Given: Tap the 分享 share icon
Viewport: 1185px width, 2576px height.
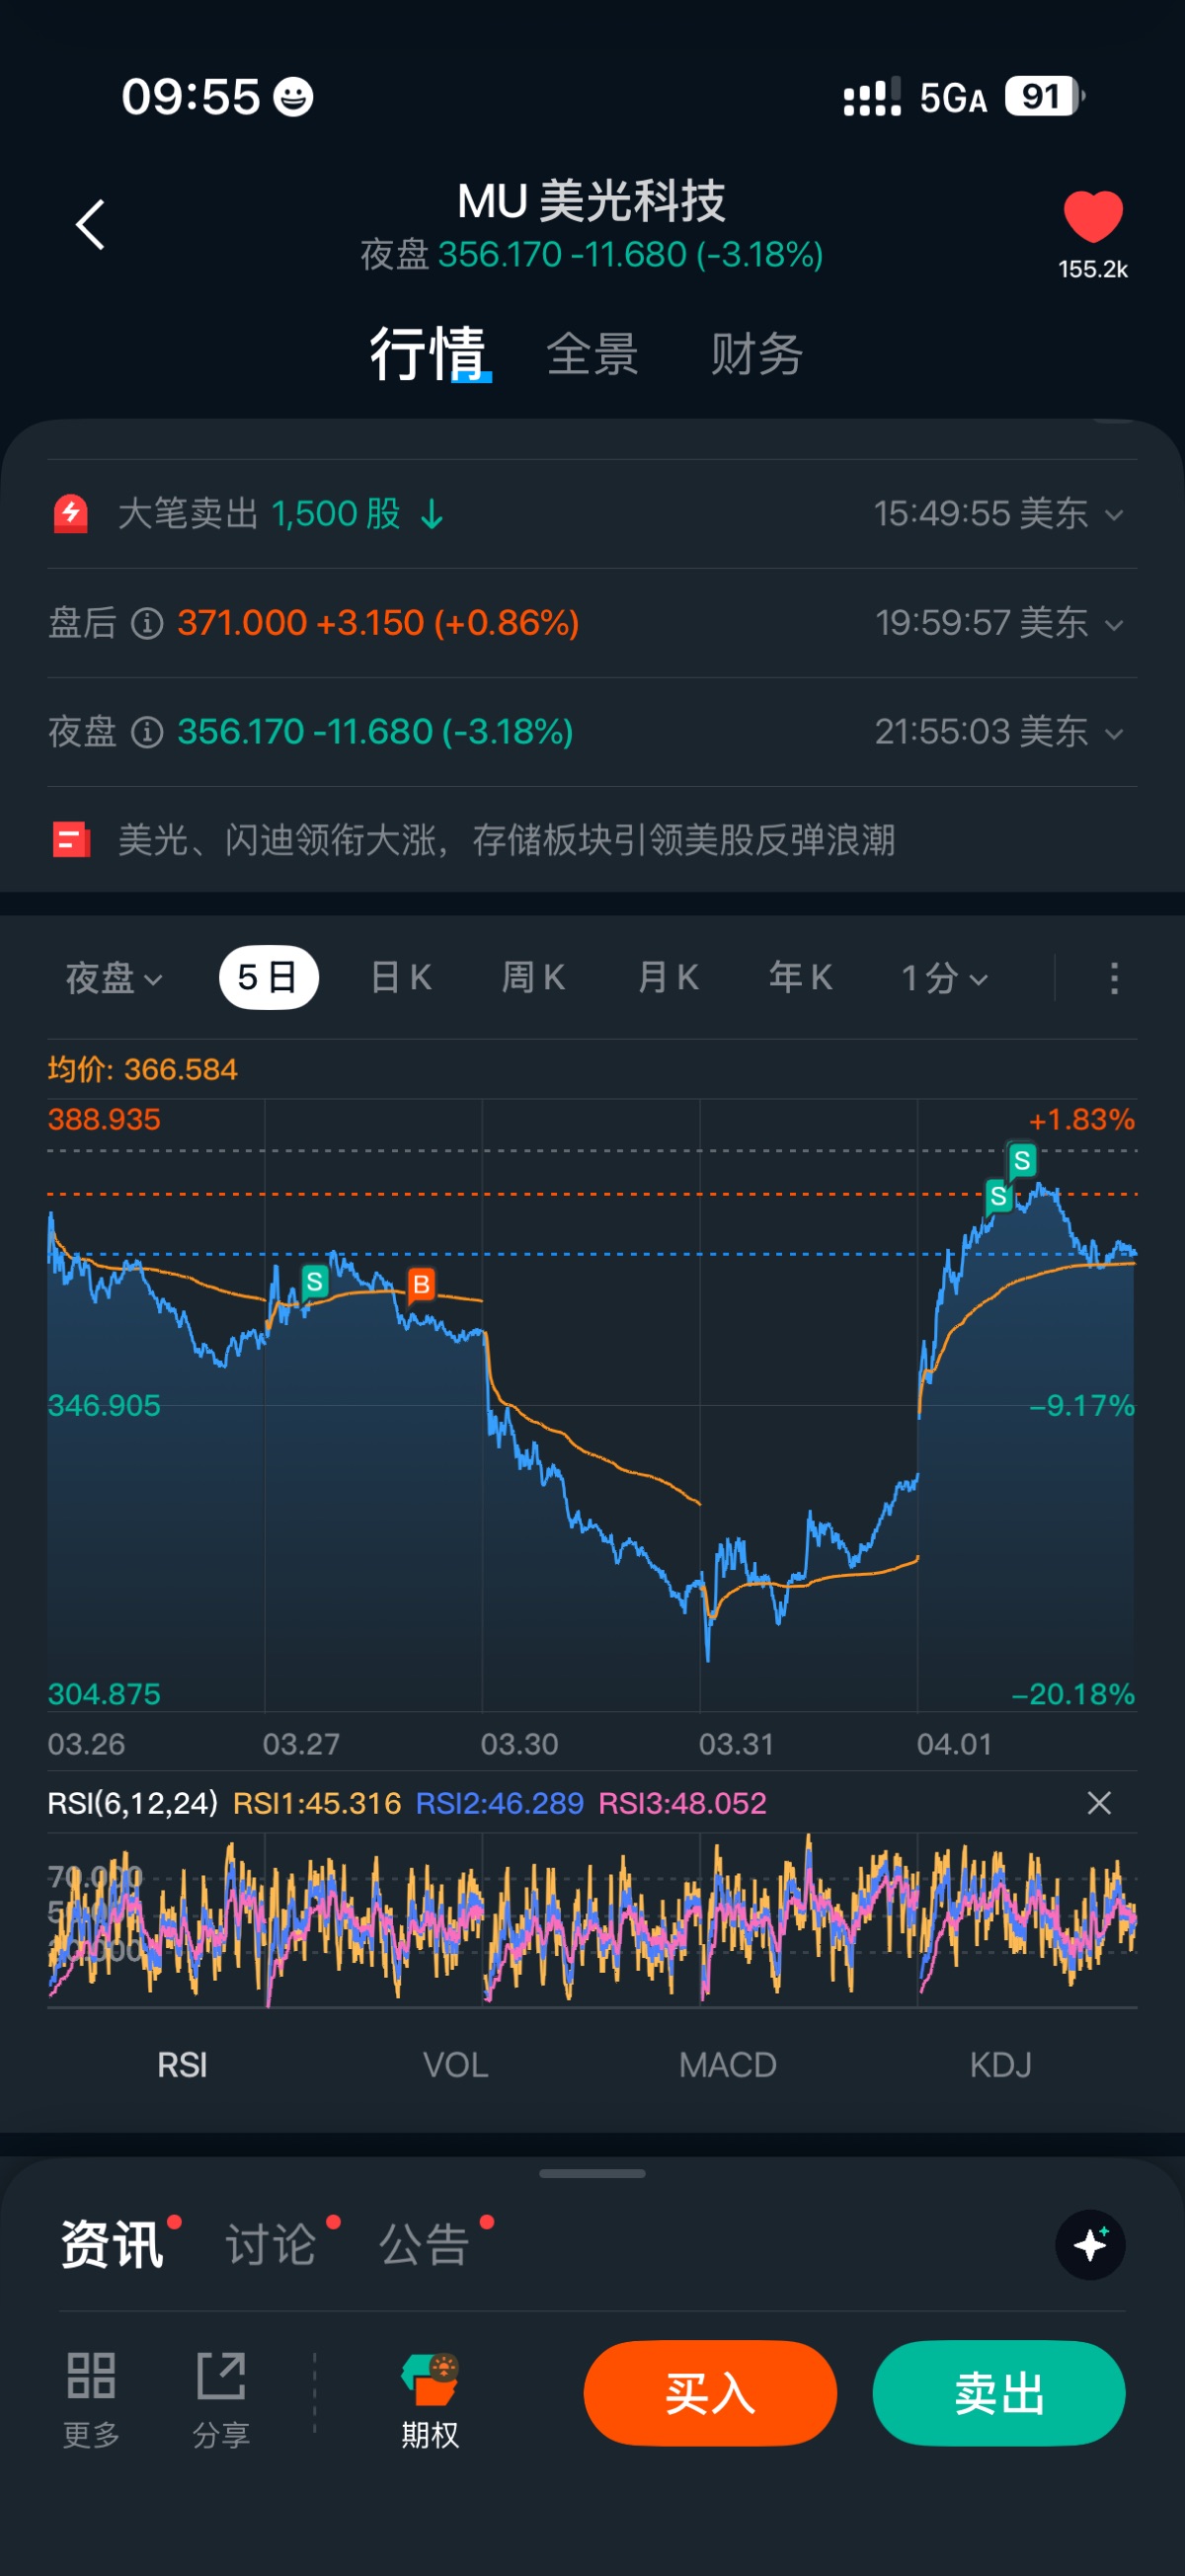Looking at the screenshot, I should (x=221, y=2376).
